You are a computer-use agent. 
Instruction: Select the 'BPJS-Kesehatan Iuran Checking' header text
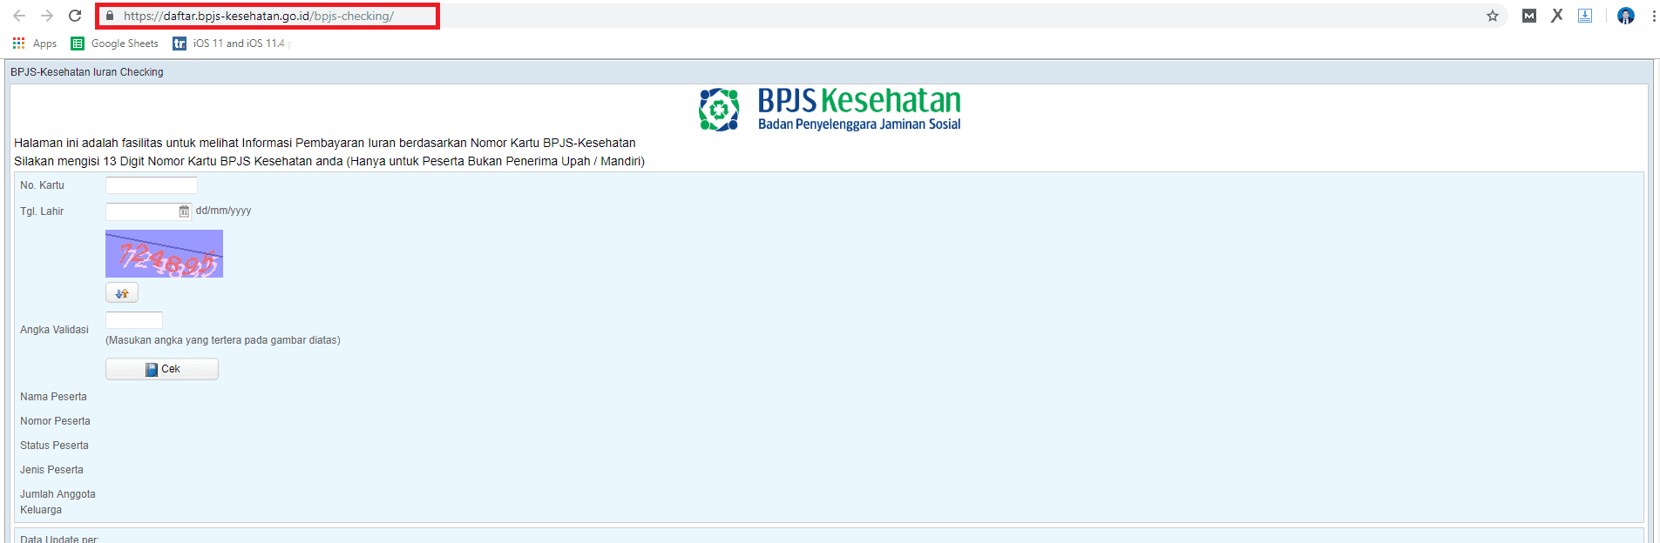click(87, 72)
